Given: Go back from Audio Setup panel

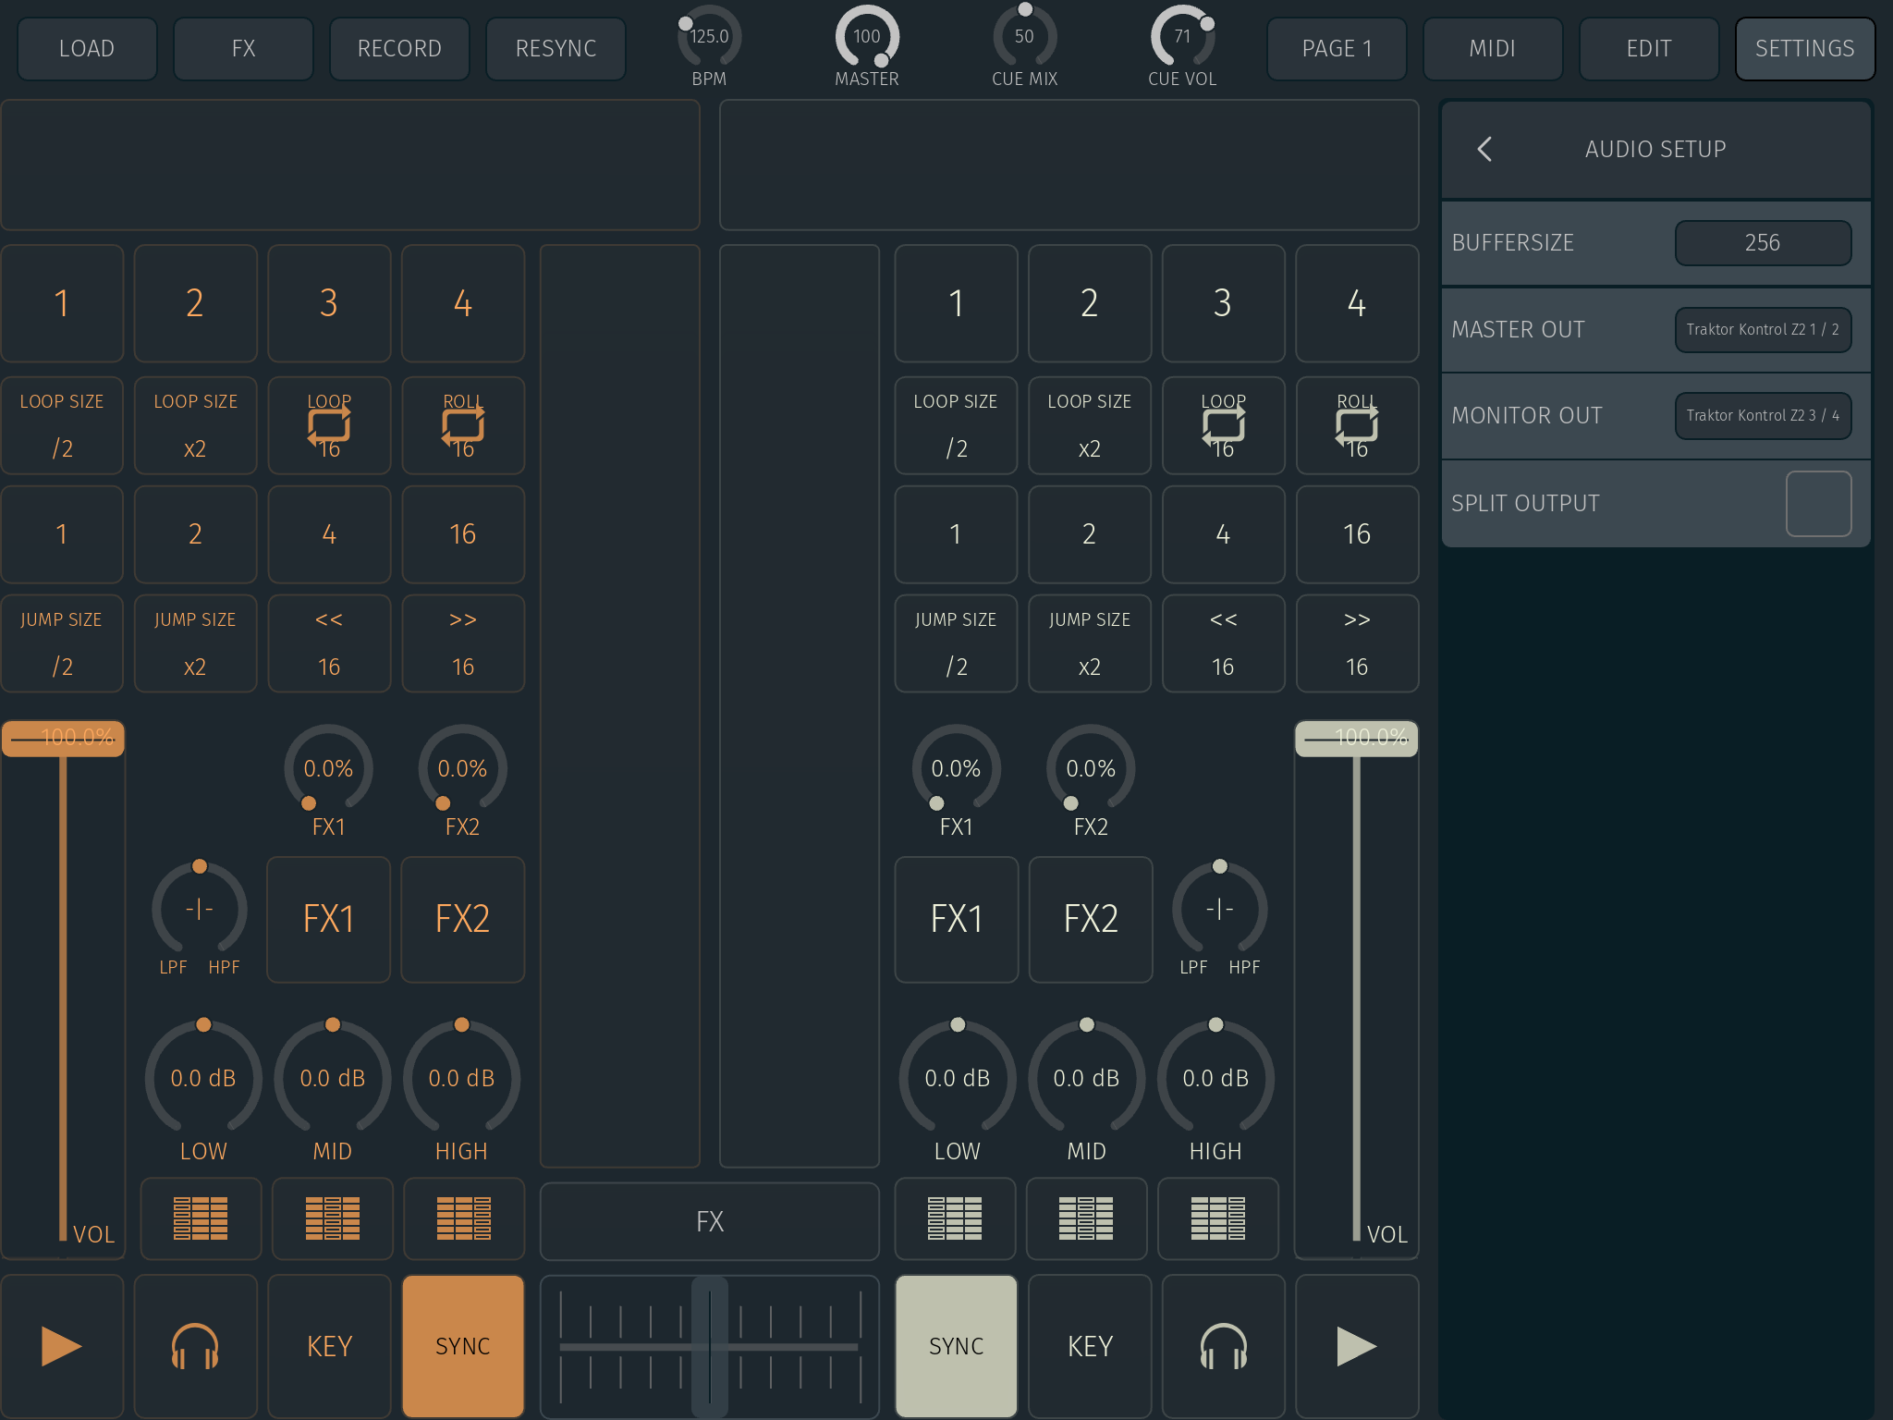Looking at the screenshot, I should click(x=1484, y=149).
